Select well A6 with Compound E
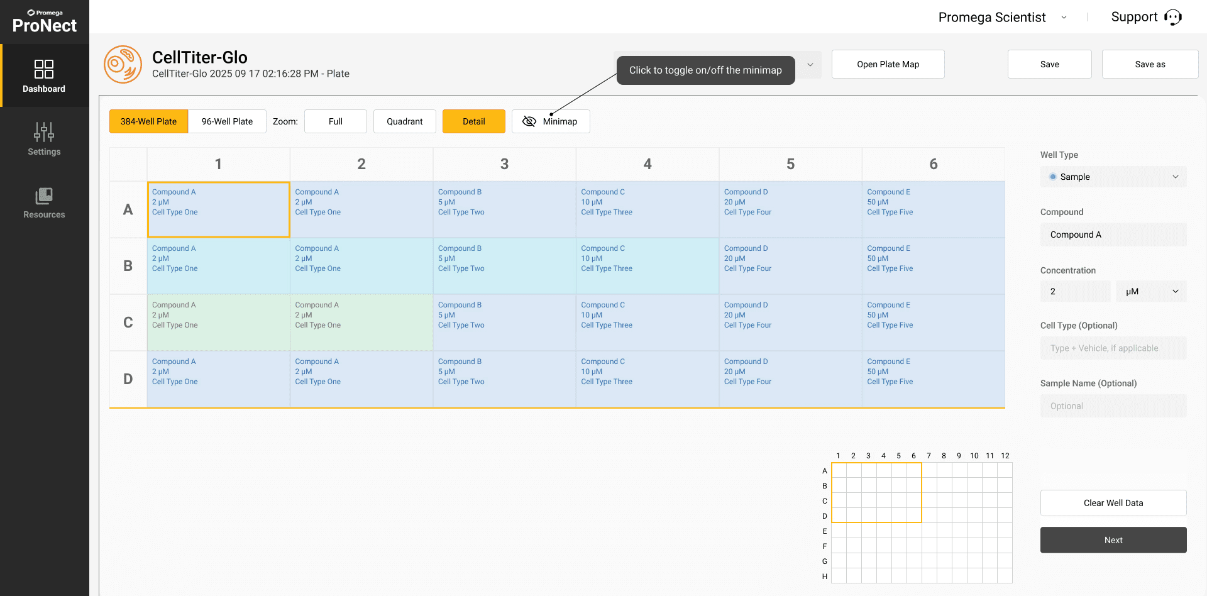Screen dimensions: 1207x596 pos(934,209)
